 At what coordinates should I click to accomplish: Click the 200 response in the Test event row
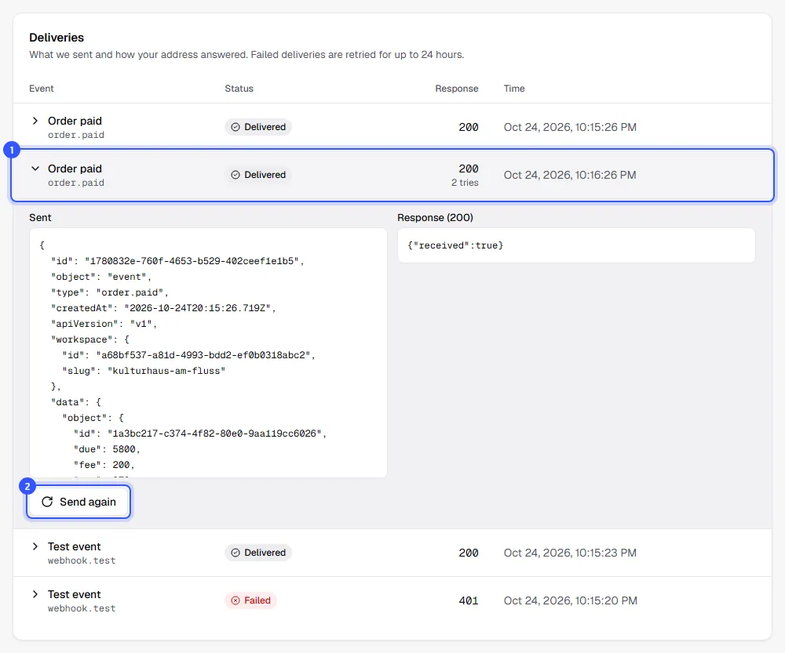pos(469,553)
